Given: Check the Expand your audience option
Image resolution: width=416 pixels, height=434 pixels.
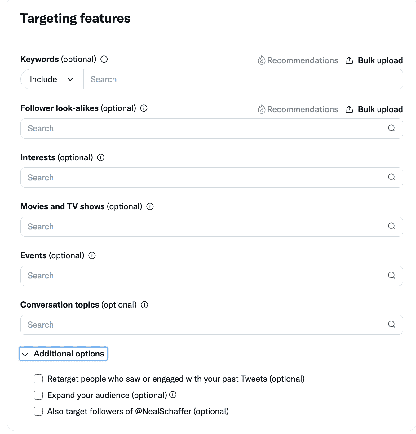Looking at the screenshot, I should [38, 395].
